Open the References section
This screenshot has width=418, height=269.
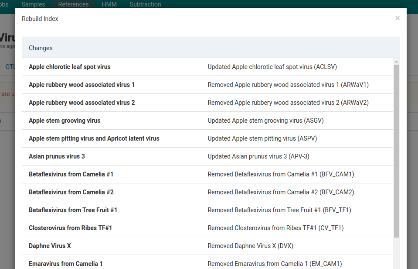click(73, 4)
